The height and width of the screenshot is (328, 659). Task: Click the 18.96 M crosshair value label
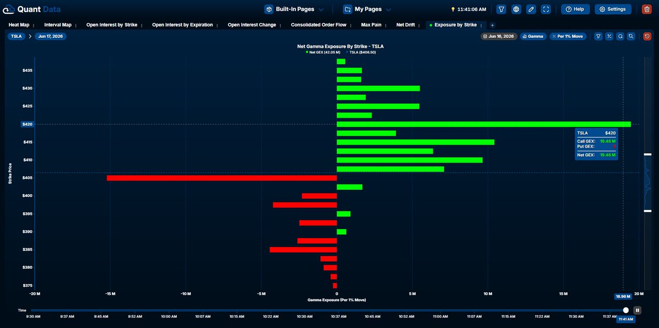623,296
